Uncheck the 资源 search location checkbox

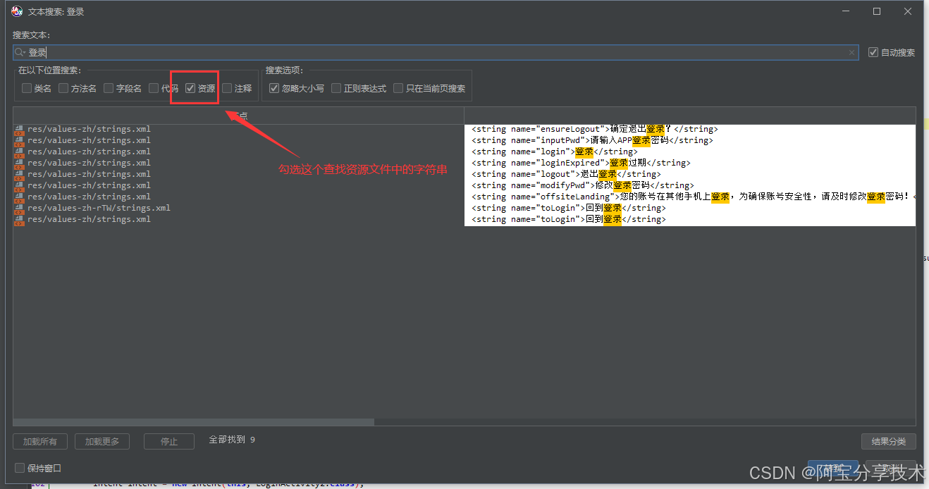[190, 88]
